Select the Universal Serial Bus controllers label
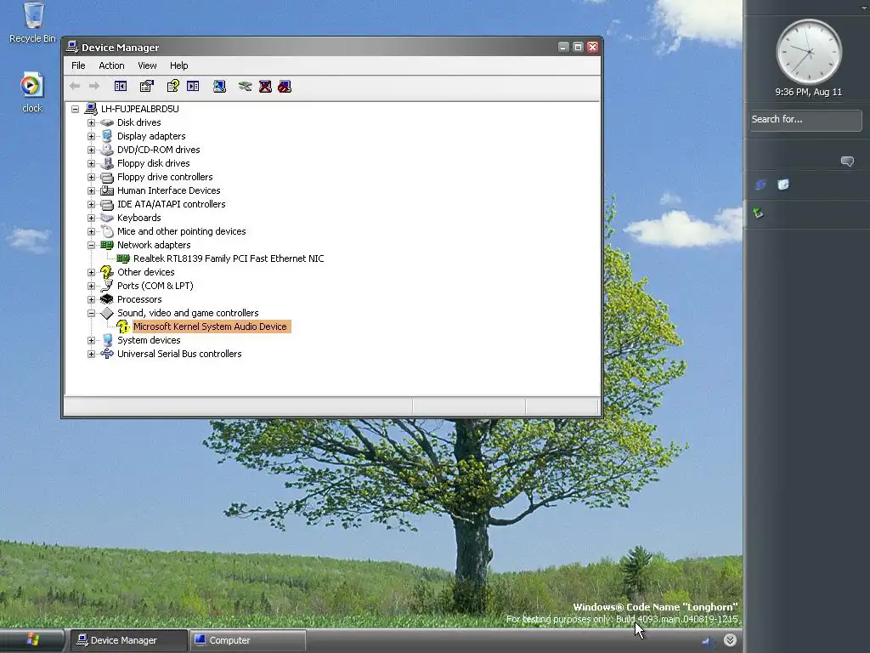The width and height of the screenshot is (870, 653). point(179,354)
